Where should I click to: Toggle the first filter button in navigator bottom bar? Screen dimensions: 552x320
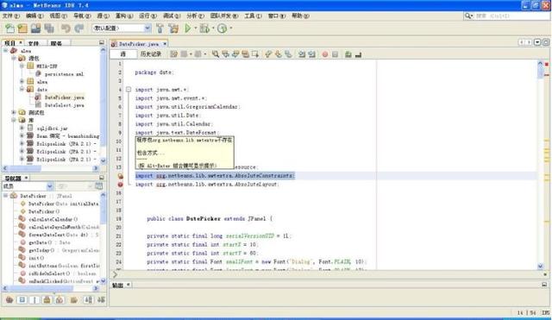click(9, 299)
